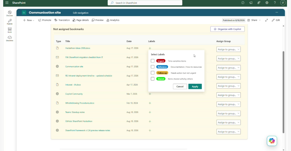Click Promote in the command bar
Image resolution: width=291 pixels, height=151 pixels.
45,20
